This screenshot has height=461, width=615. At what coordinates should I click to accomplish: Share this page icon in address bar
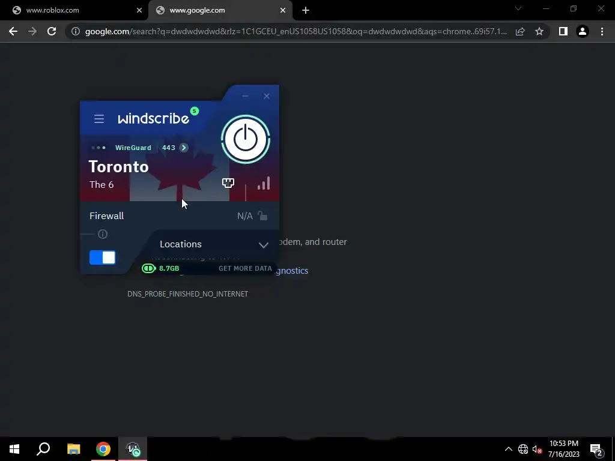point(520,31)
